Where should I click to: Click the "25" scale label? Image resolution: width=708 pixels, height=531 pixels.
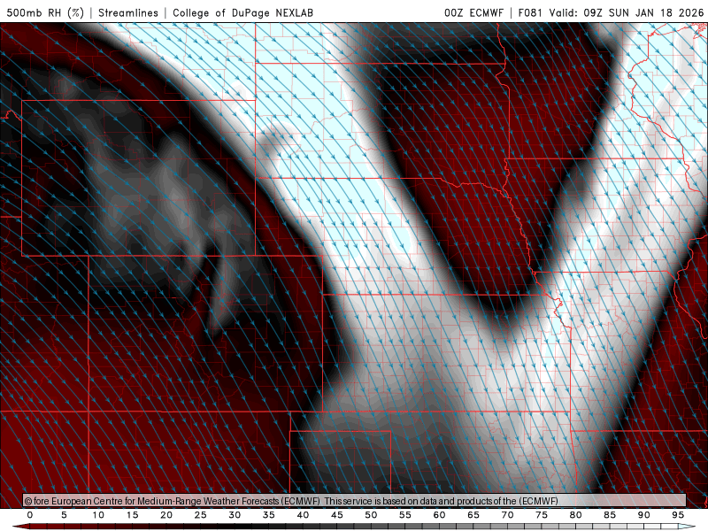pos(201,515)
